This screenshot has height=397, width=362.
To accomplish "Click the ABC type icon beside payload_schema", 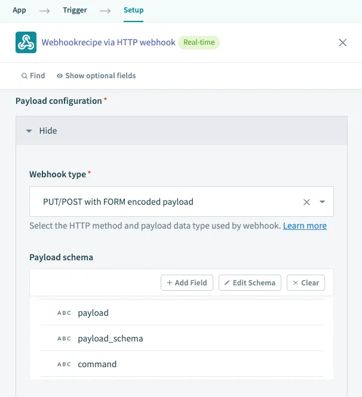I will tap(64, 338).
